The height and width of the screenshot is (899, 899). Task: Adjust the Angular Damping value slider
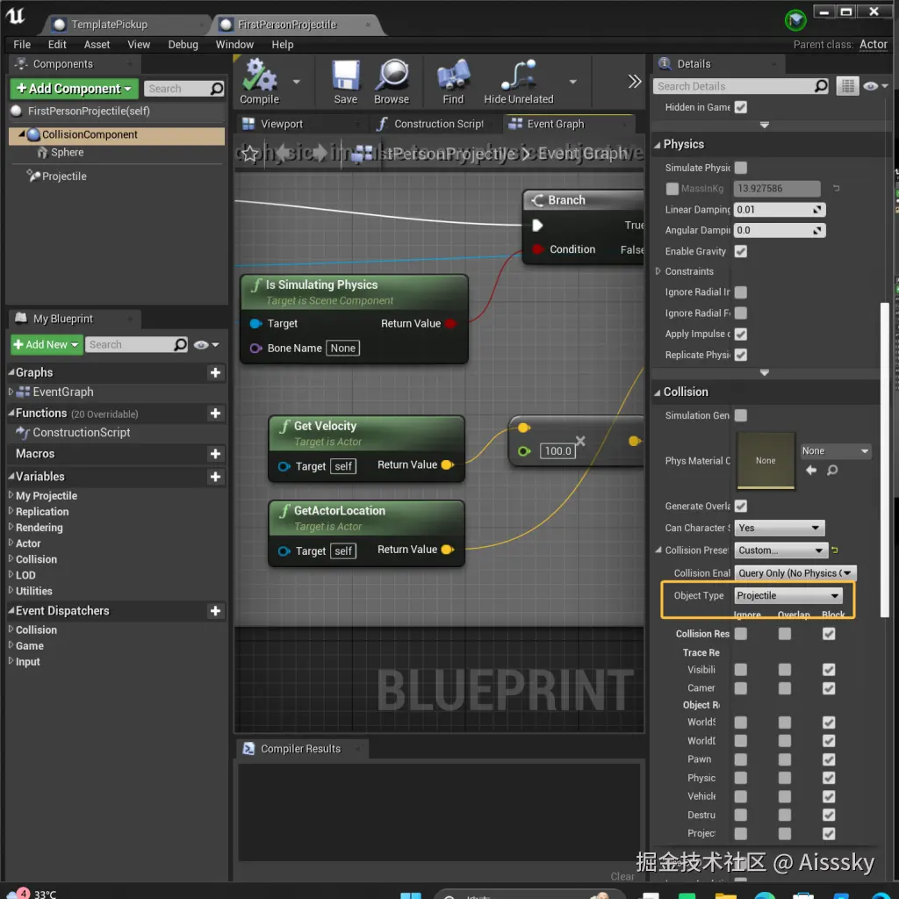point(780,230)
